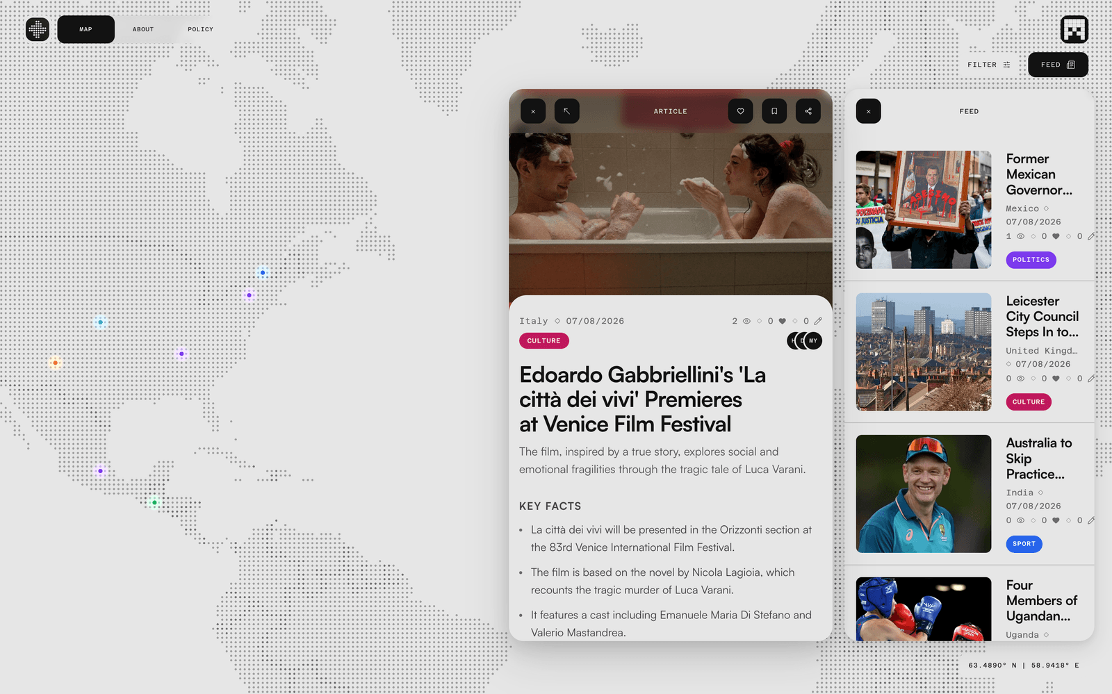Click the heart icon on the Mexican Governor card
Screen dimensions: 1112x694
coord(1056,236)
